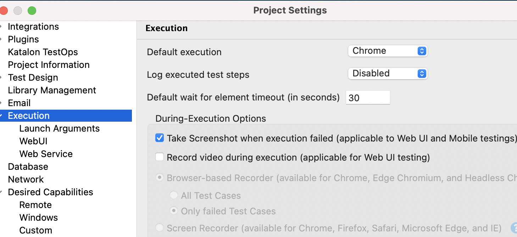The height and width of the screenshot is (237, 517).
Task: Collapse the Execution tree node
Action: click(x=2, y=116)
